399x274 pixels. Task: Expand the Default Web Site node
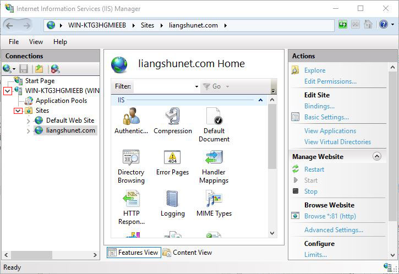click(29, 121)
